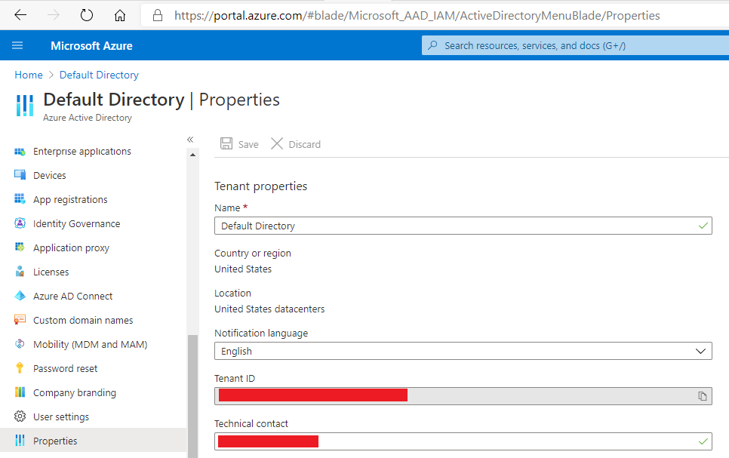Viewport: 729px width, 458px height.
Task: Click the Devices icon
Action: [x=20, y=175]
